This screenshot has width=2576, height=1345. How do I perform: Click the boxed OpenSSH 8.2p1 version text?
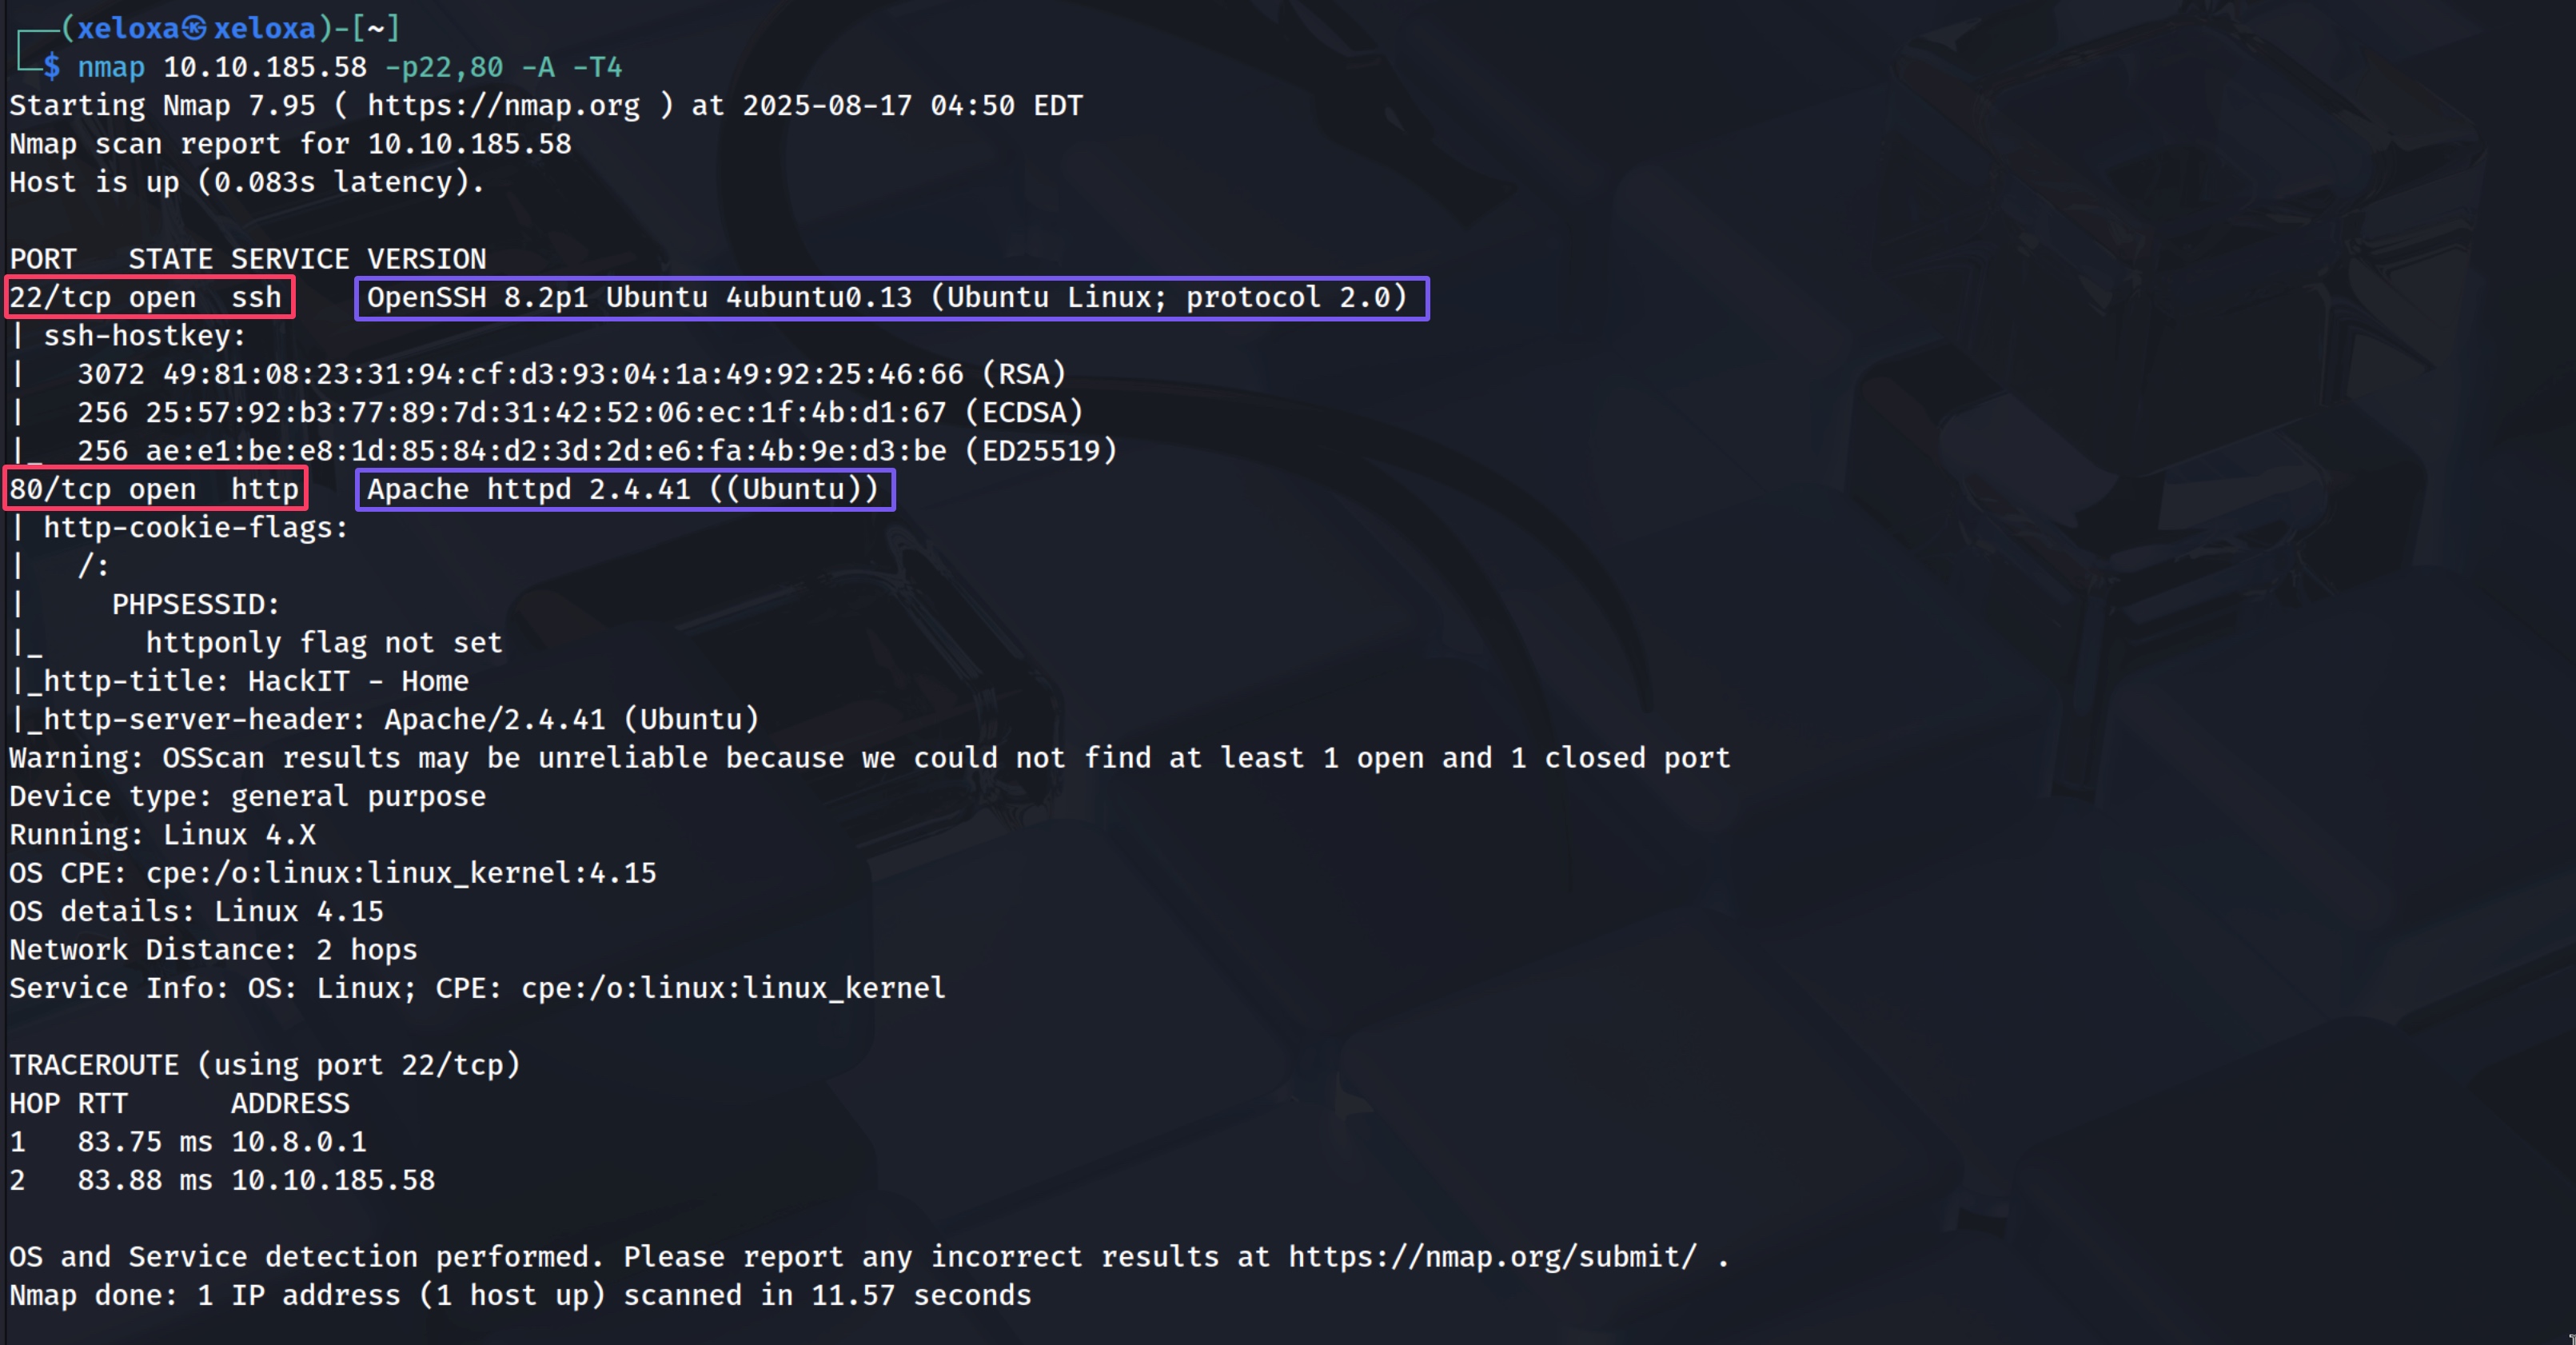click(892, 298)
